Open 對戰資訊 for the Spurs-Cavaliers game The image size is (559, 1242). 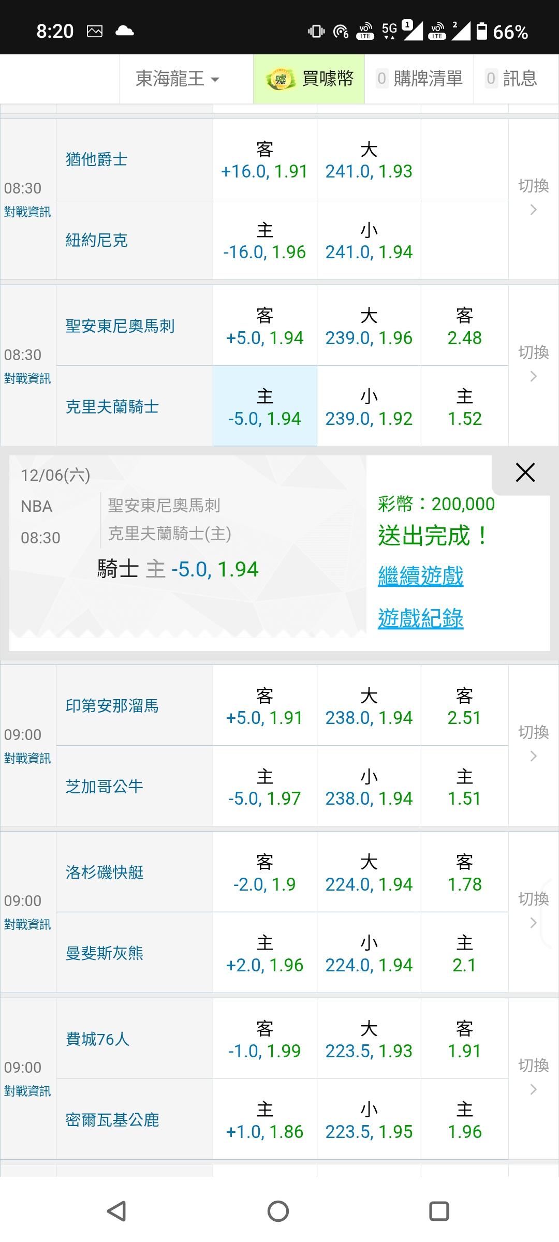click(x=27, y=378)
